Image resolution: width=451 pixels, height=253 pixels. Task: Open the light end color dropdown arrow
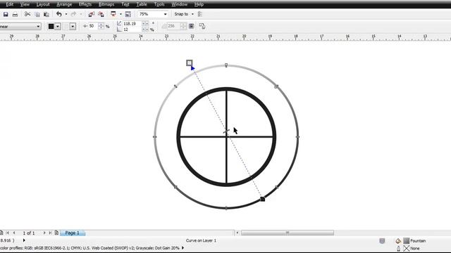[73, 27]
